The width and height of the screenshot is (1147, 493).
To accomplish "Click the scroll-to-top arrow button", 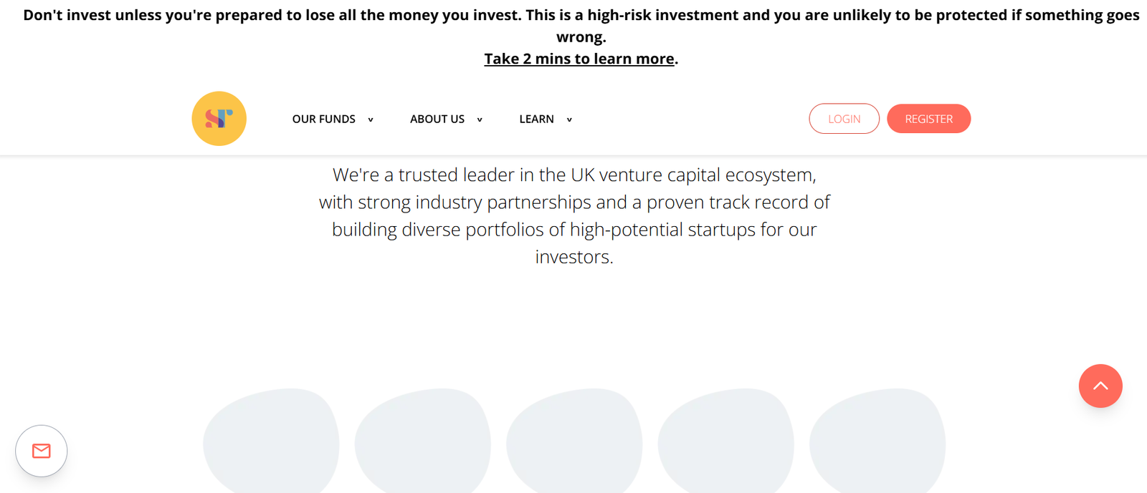I will [1100, 386].
